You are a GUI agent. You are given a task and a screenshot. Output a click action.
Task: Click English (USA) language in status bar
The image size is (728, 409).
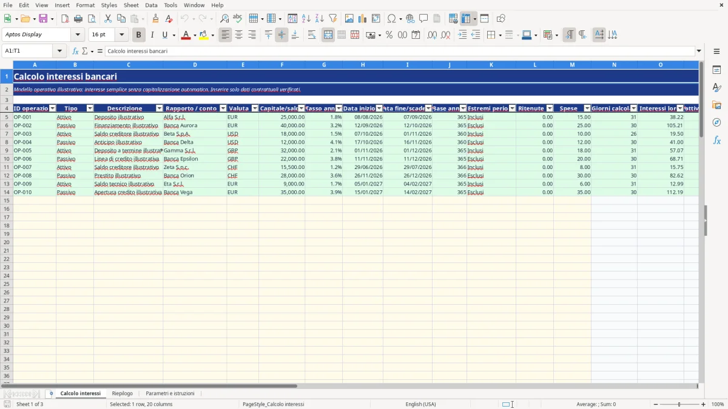(420, 404)
